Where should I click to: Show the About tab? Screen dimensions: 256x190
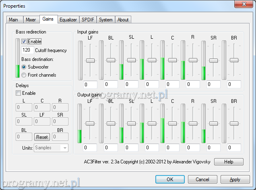123,19
